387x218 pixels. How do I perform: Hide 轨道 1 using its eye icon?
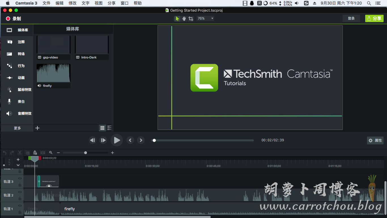point(20,206)
